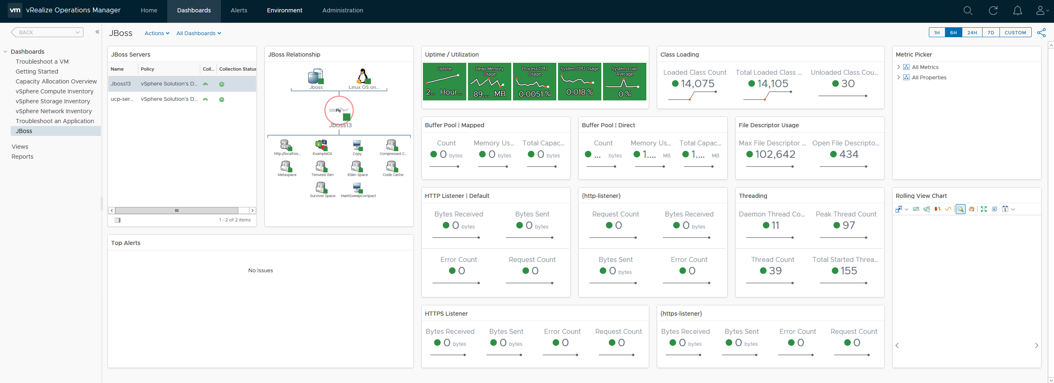Open the Administration menu
Viewport: 1054px width, 383px height.
(x=342, y=10)
